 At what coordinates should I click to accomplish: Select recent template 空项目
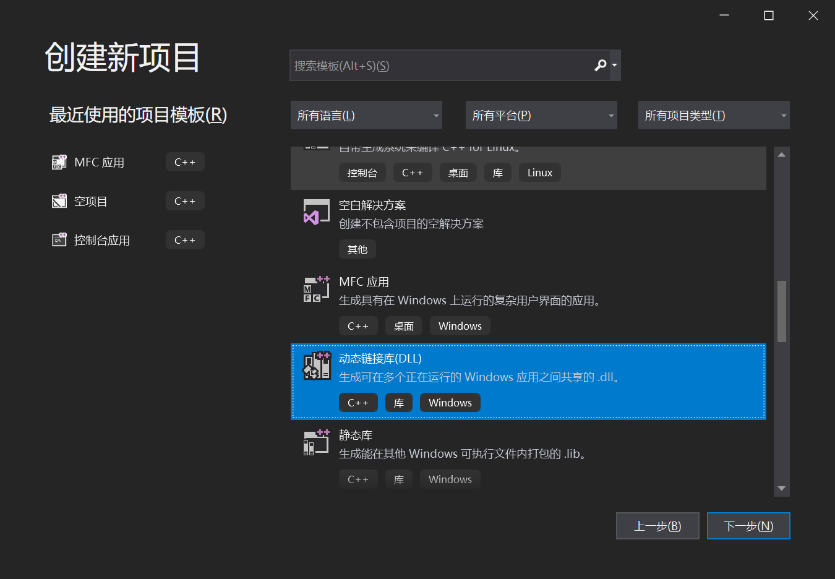pos(91,201)
